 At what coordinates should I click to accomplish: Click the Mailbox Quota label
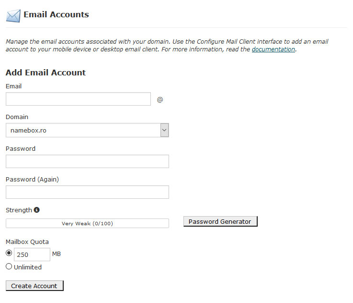[27, 242]
